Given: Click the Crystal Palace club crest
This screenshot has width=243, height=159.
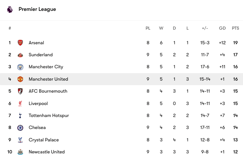Looking at the screenshot, I should click(20, 140).
